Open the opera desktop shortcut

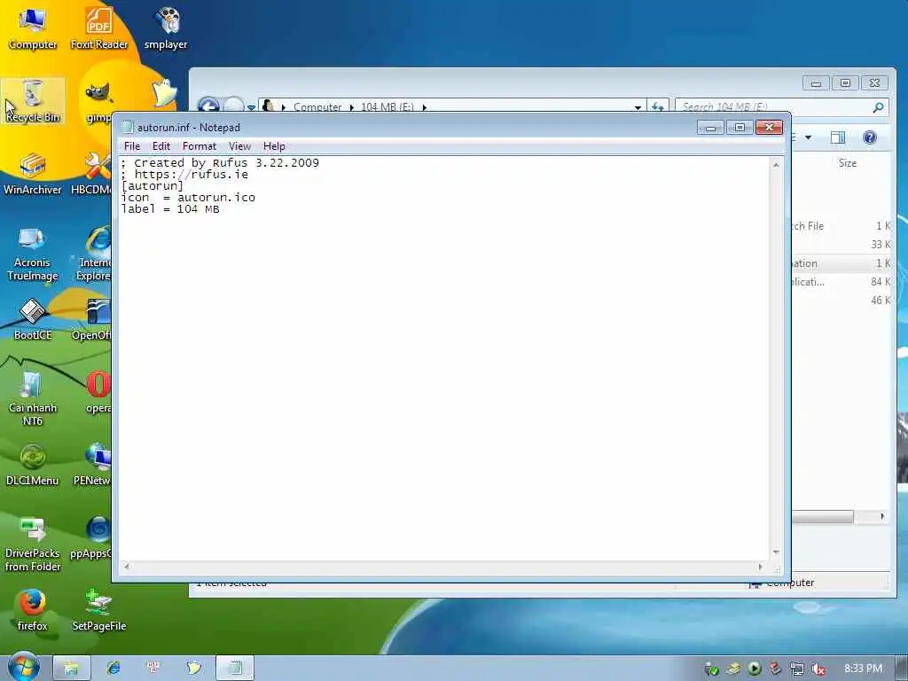point(98,392)
